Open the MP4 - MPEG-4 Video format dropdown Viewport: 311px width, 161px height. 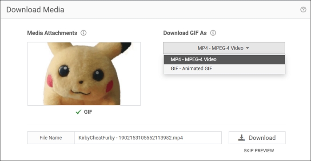(x=224, y=48)
